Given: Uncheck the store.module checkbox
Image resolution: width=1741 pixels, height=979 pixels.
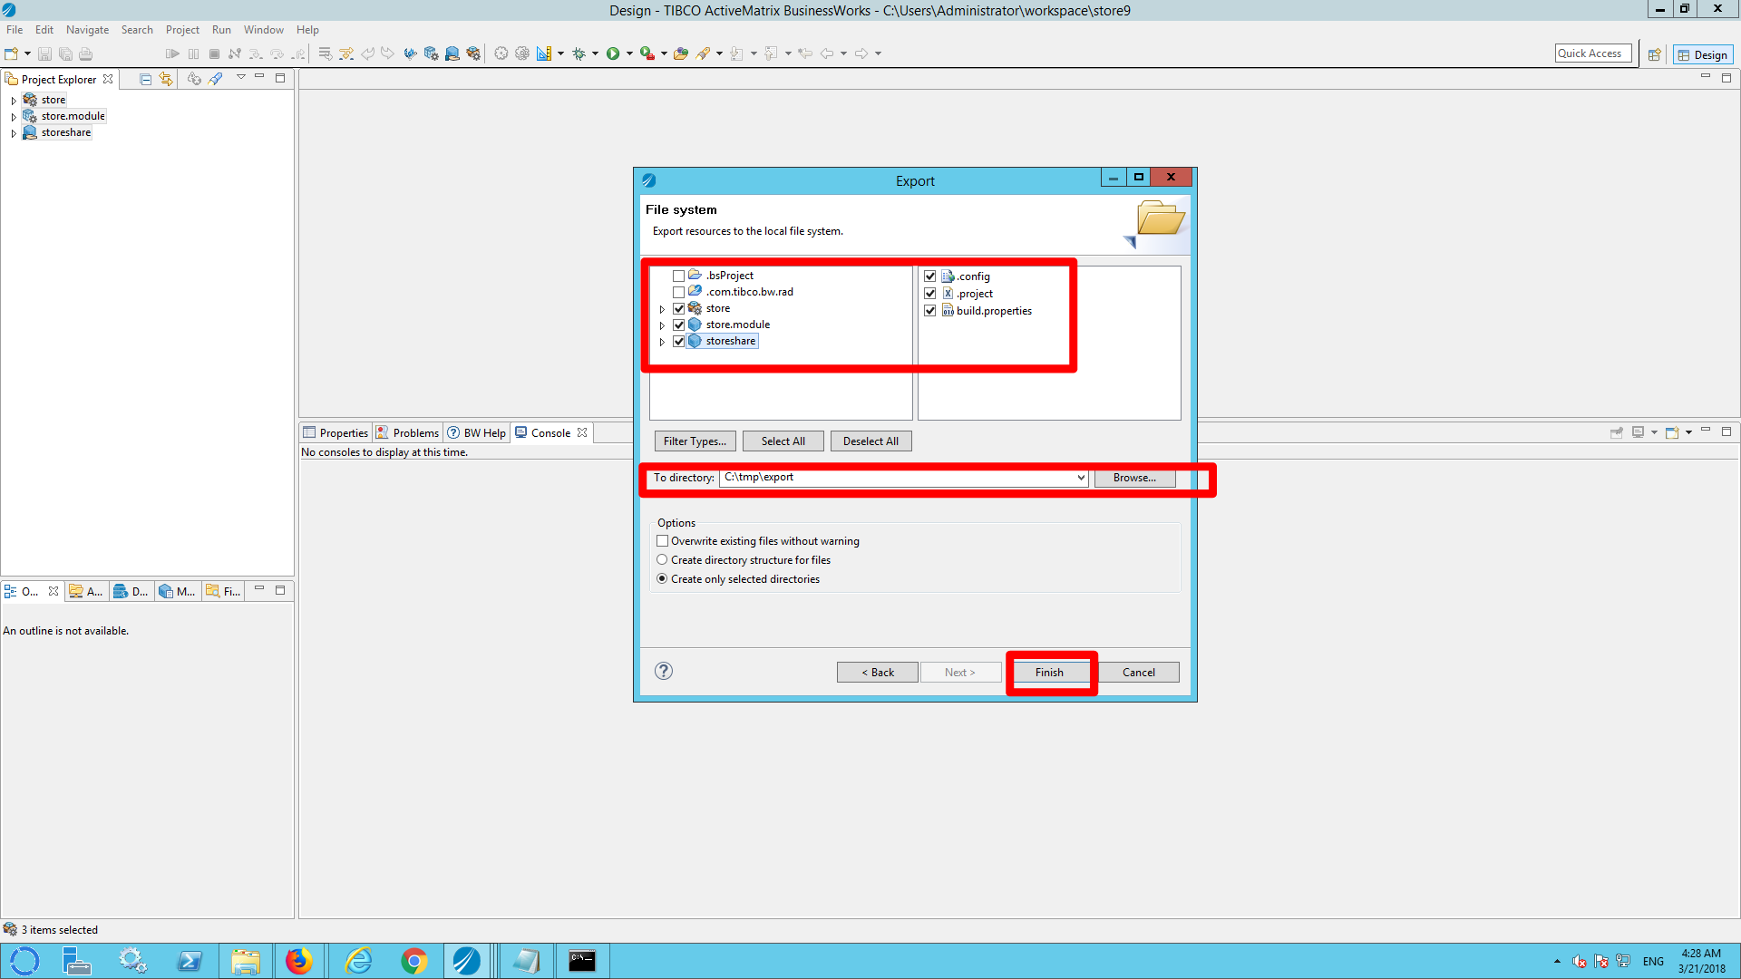Looking at the screenshot, I should [x=678, y=325].
